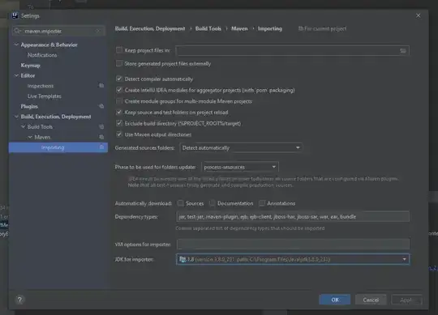Viewport: 438px width, 315px height.
Task: Select Live Templates in settings tree
Action: pos(44,96)
